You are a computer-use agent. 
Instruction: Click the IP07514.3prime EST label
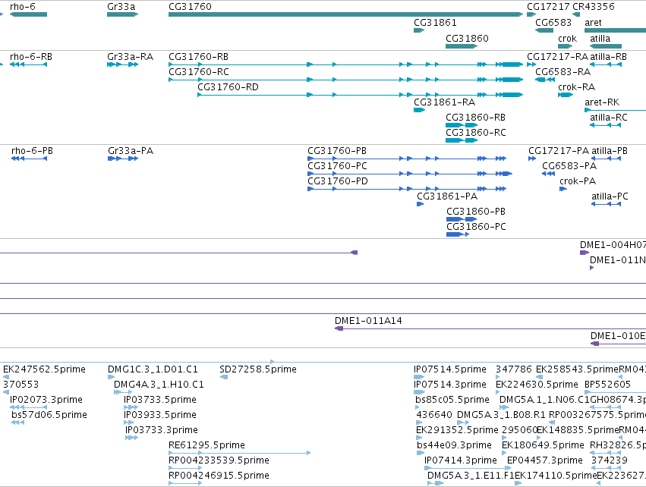point(450,385)
